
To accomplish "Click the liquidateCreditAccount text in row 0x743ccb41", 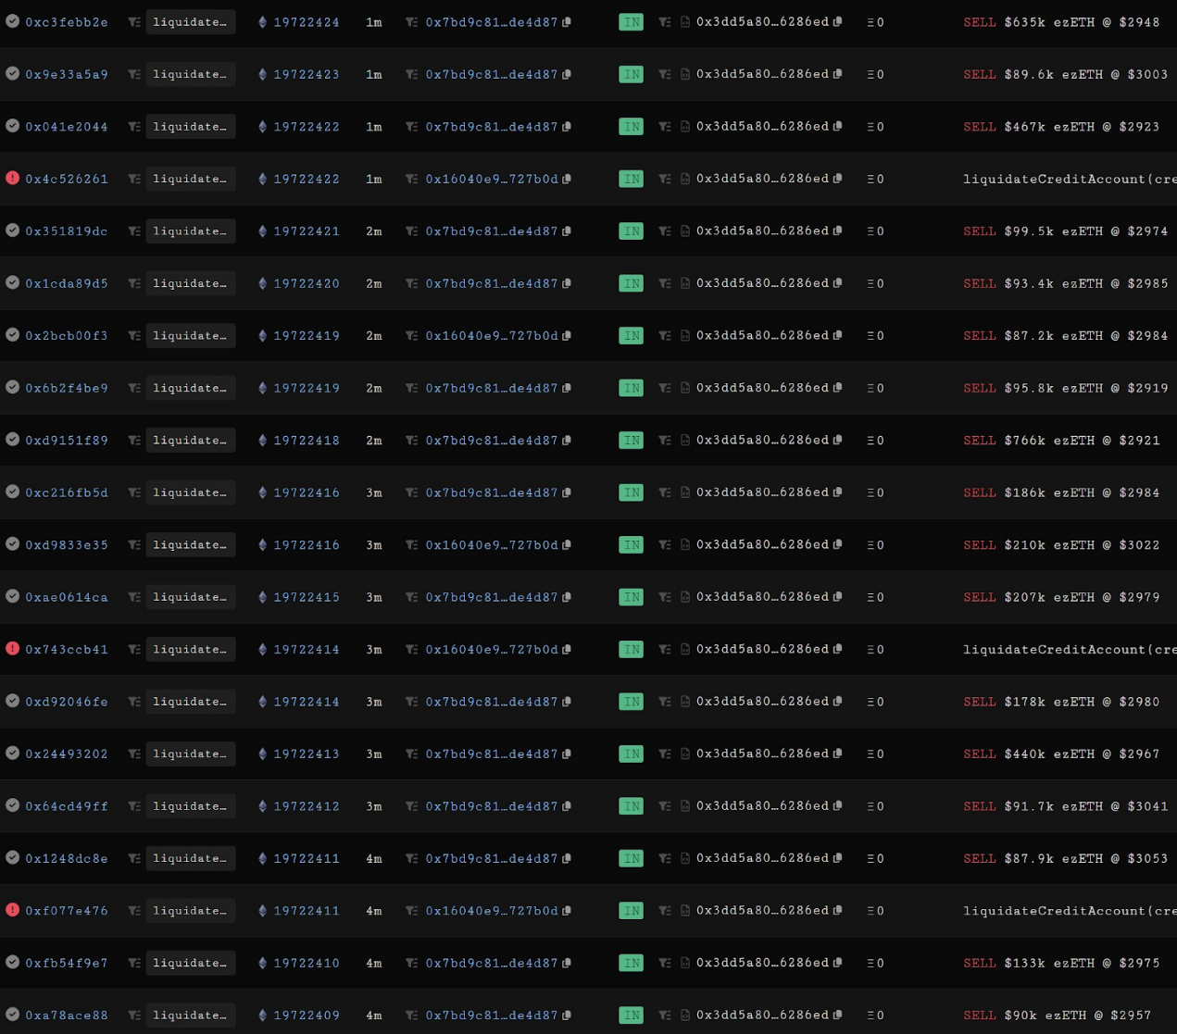I will point(1070,650).
